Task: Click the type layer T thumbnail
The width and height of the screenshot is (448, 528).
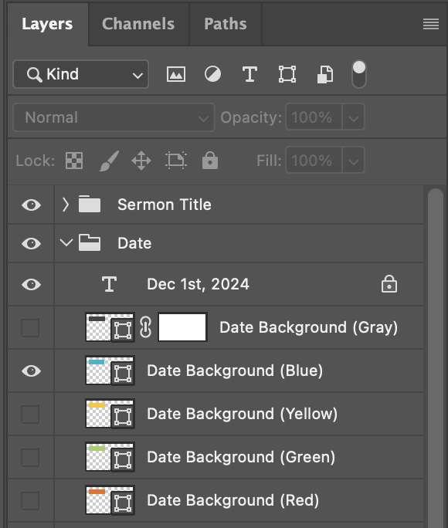Action: pos(110,284)
